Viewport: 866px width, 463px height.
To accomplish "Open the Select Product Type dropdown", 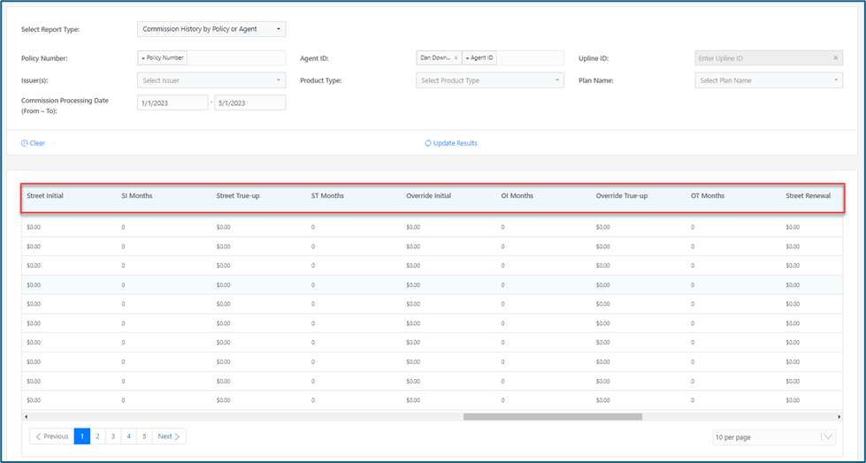I will coord(489,80).
